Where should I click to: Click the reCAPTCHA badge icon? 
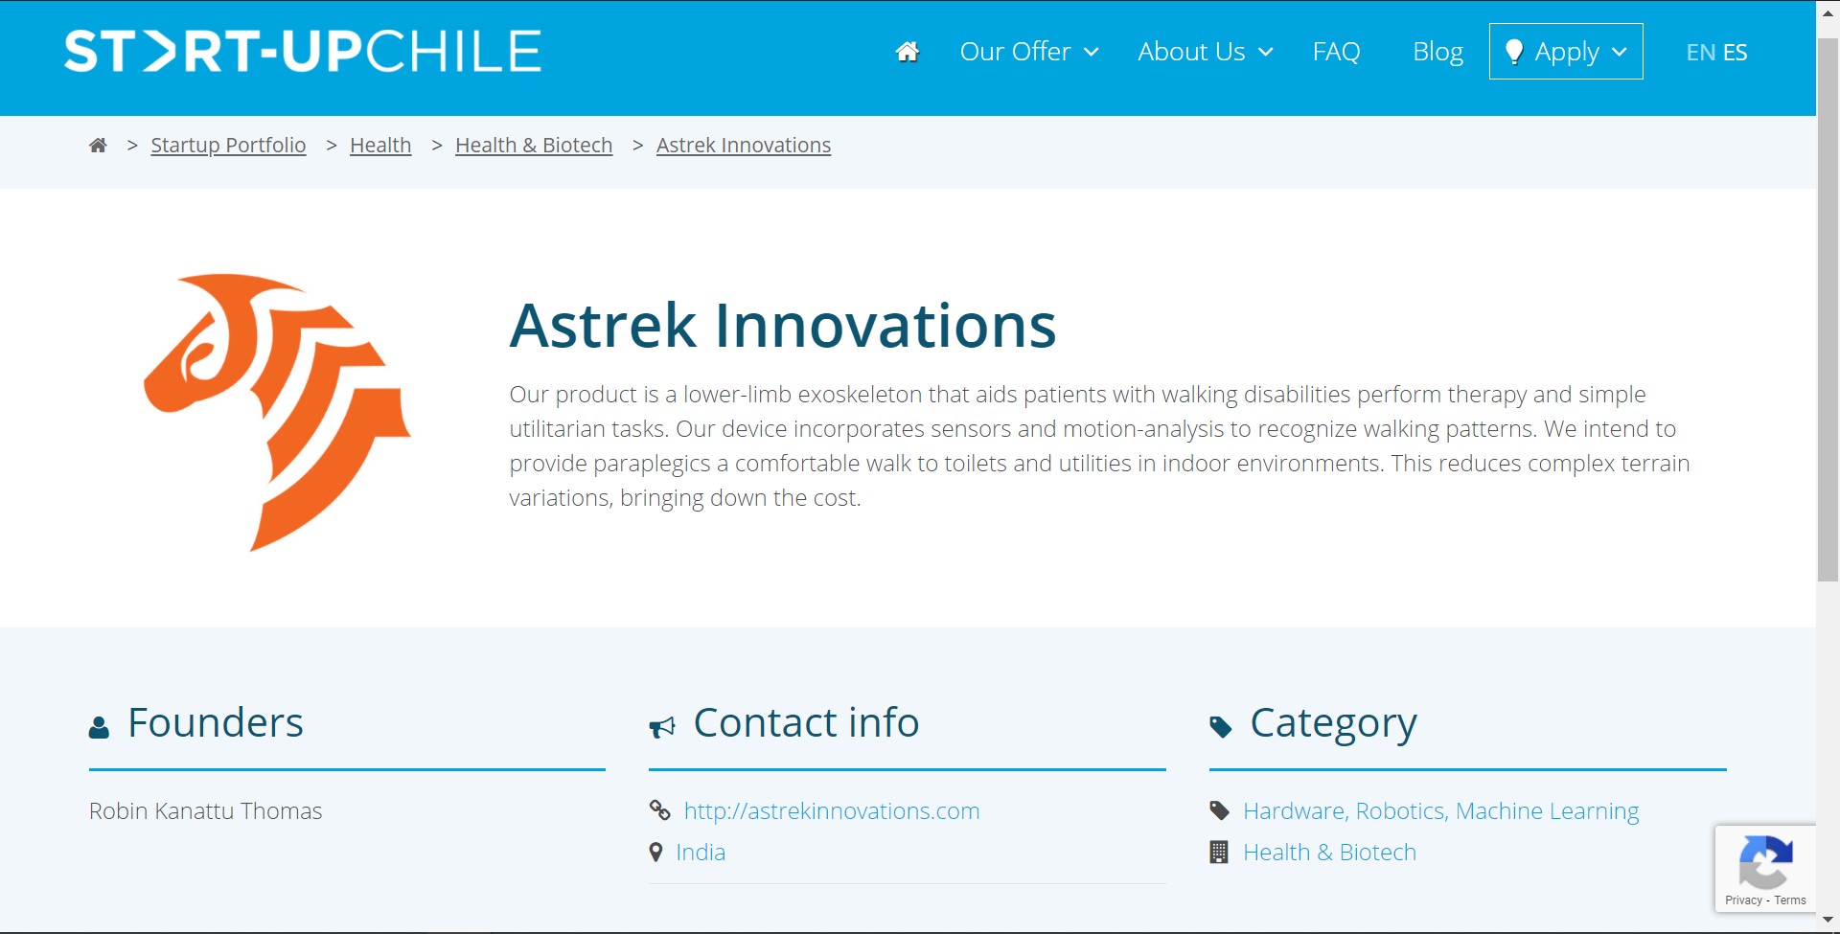1765,862
